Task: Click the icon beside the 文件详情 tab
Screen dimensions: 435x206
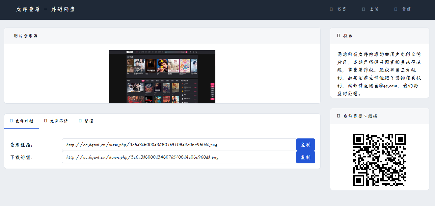Action: point(46,121)
